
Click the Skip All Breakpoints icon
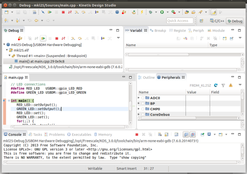(43, 12)
